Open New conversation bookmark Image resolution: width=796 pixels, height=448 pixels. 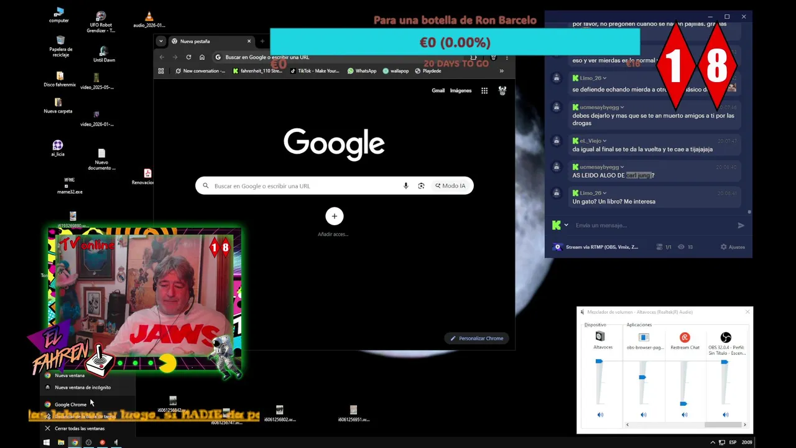click(x=200, y=71)
